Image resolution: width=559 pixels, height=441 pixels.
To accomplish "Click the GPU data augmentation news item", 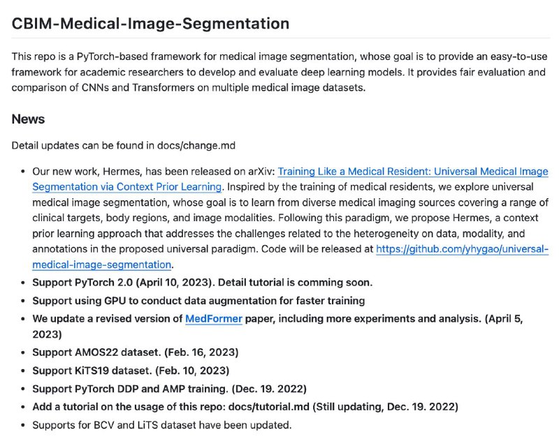I will (198, 301).
